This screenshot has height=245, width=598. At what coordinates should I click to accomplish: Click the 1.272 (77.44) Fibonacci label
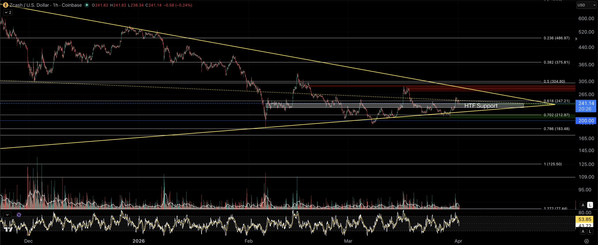tap(555, 208)
